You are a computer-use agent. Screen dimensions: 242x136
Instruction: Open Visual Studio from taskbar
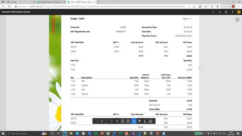[x=133, y=133]
